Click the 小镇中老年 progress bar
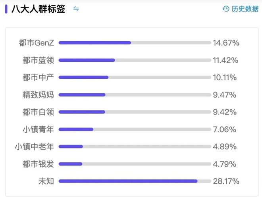262x198 pixels. click(135, 147)
